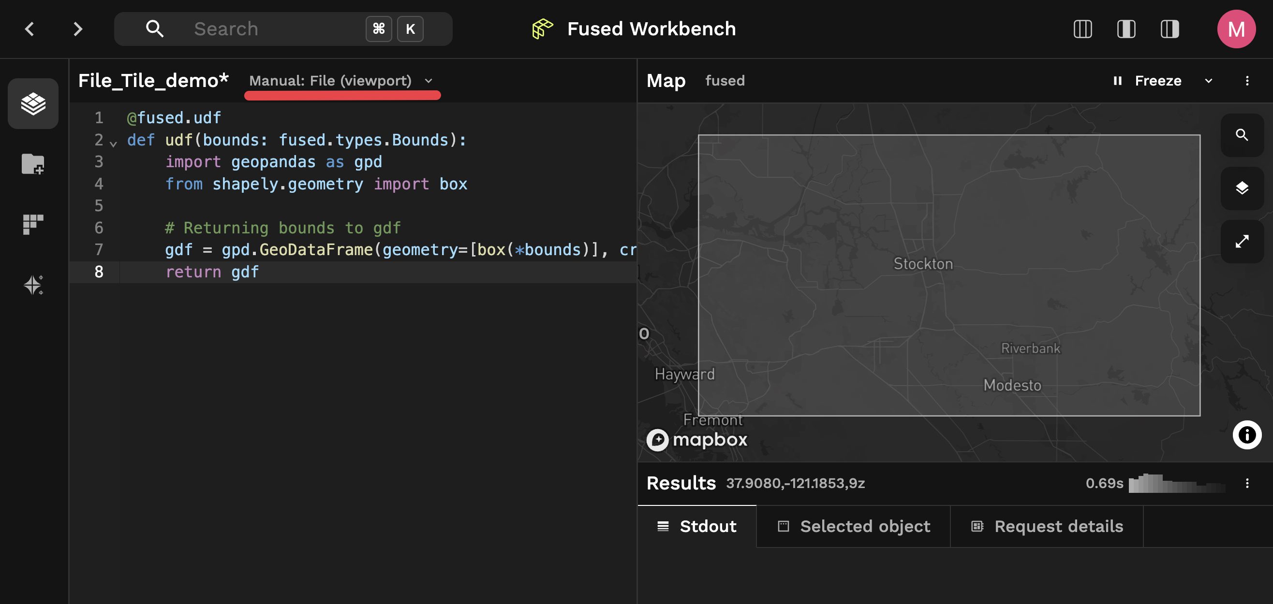
Task: Click line number 8 in the editor gutter
Action: [99, 272]
